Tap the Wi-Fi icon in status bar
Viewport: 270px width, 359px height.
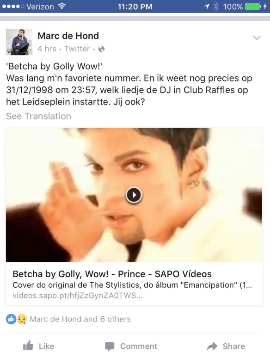click(x=61, y=6)
